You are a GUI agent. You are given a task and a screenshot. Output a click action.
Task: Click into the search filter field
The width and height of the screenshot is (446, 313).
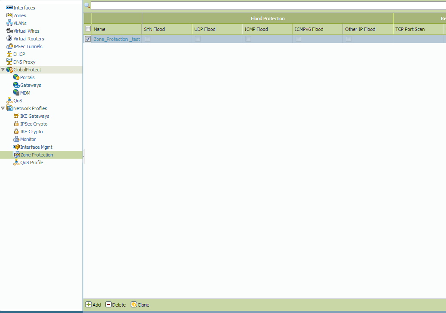(x=268, y=6)
